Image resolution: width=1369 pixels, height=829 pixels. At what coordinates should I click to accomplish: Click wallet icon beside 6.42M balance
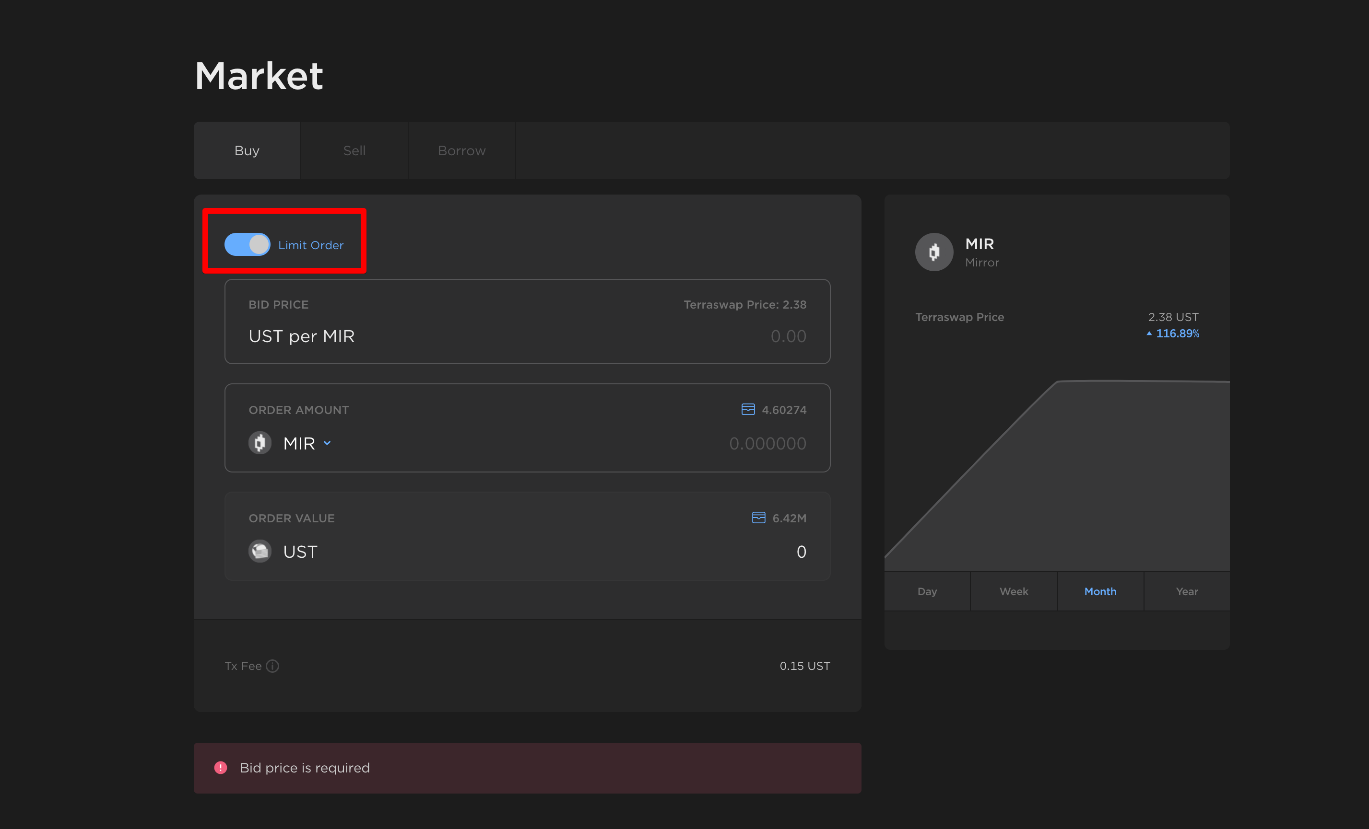pyautogui.click(x=758, y=518)
